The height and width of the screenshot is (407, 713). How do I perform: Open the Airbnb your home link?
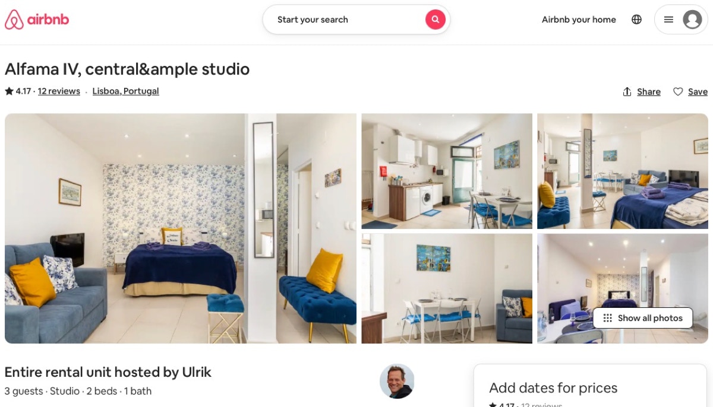(579, 20)
